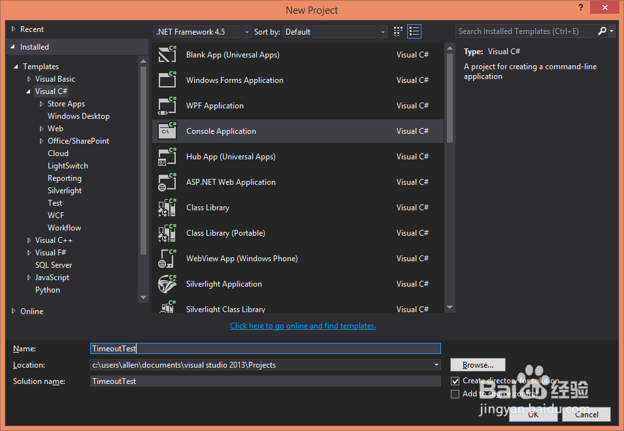Collapse the Installed section

click(x=12, y=47)
